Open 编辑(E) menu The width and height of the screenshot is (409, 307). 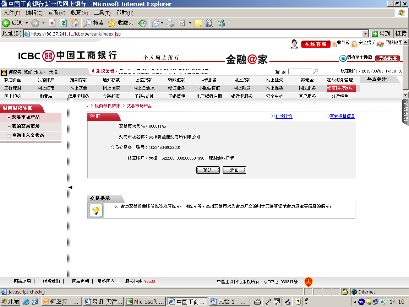point(34,13)
